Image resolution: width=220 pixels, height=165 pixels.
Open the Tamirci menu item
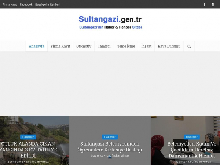(104, 46)
